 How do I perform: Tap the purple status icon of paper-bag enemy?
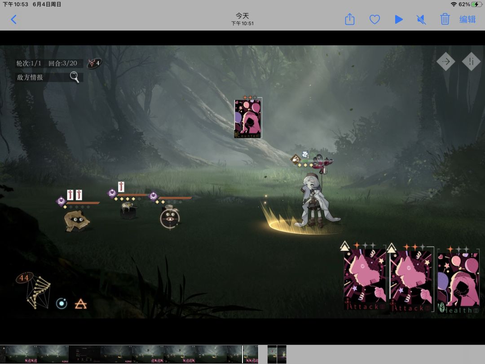click(61, 201)
